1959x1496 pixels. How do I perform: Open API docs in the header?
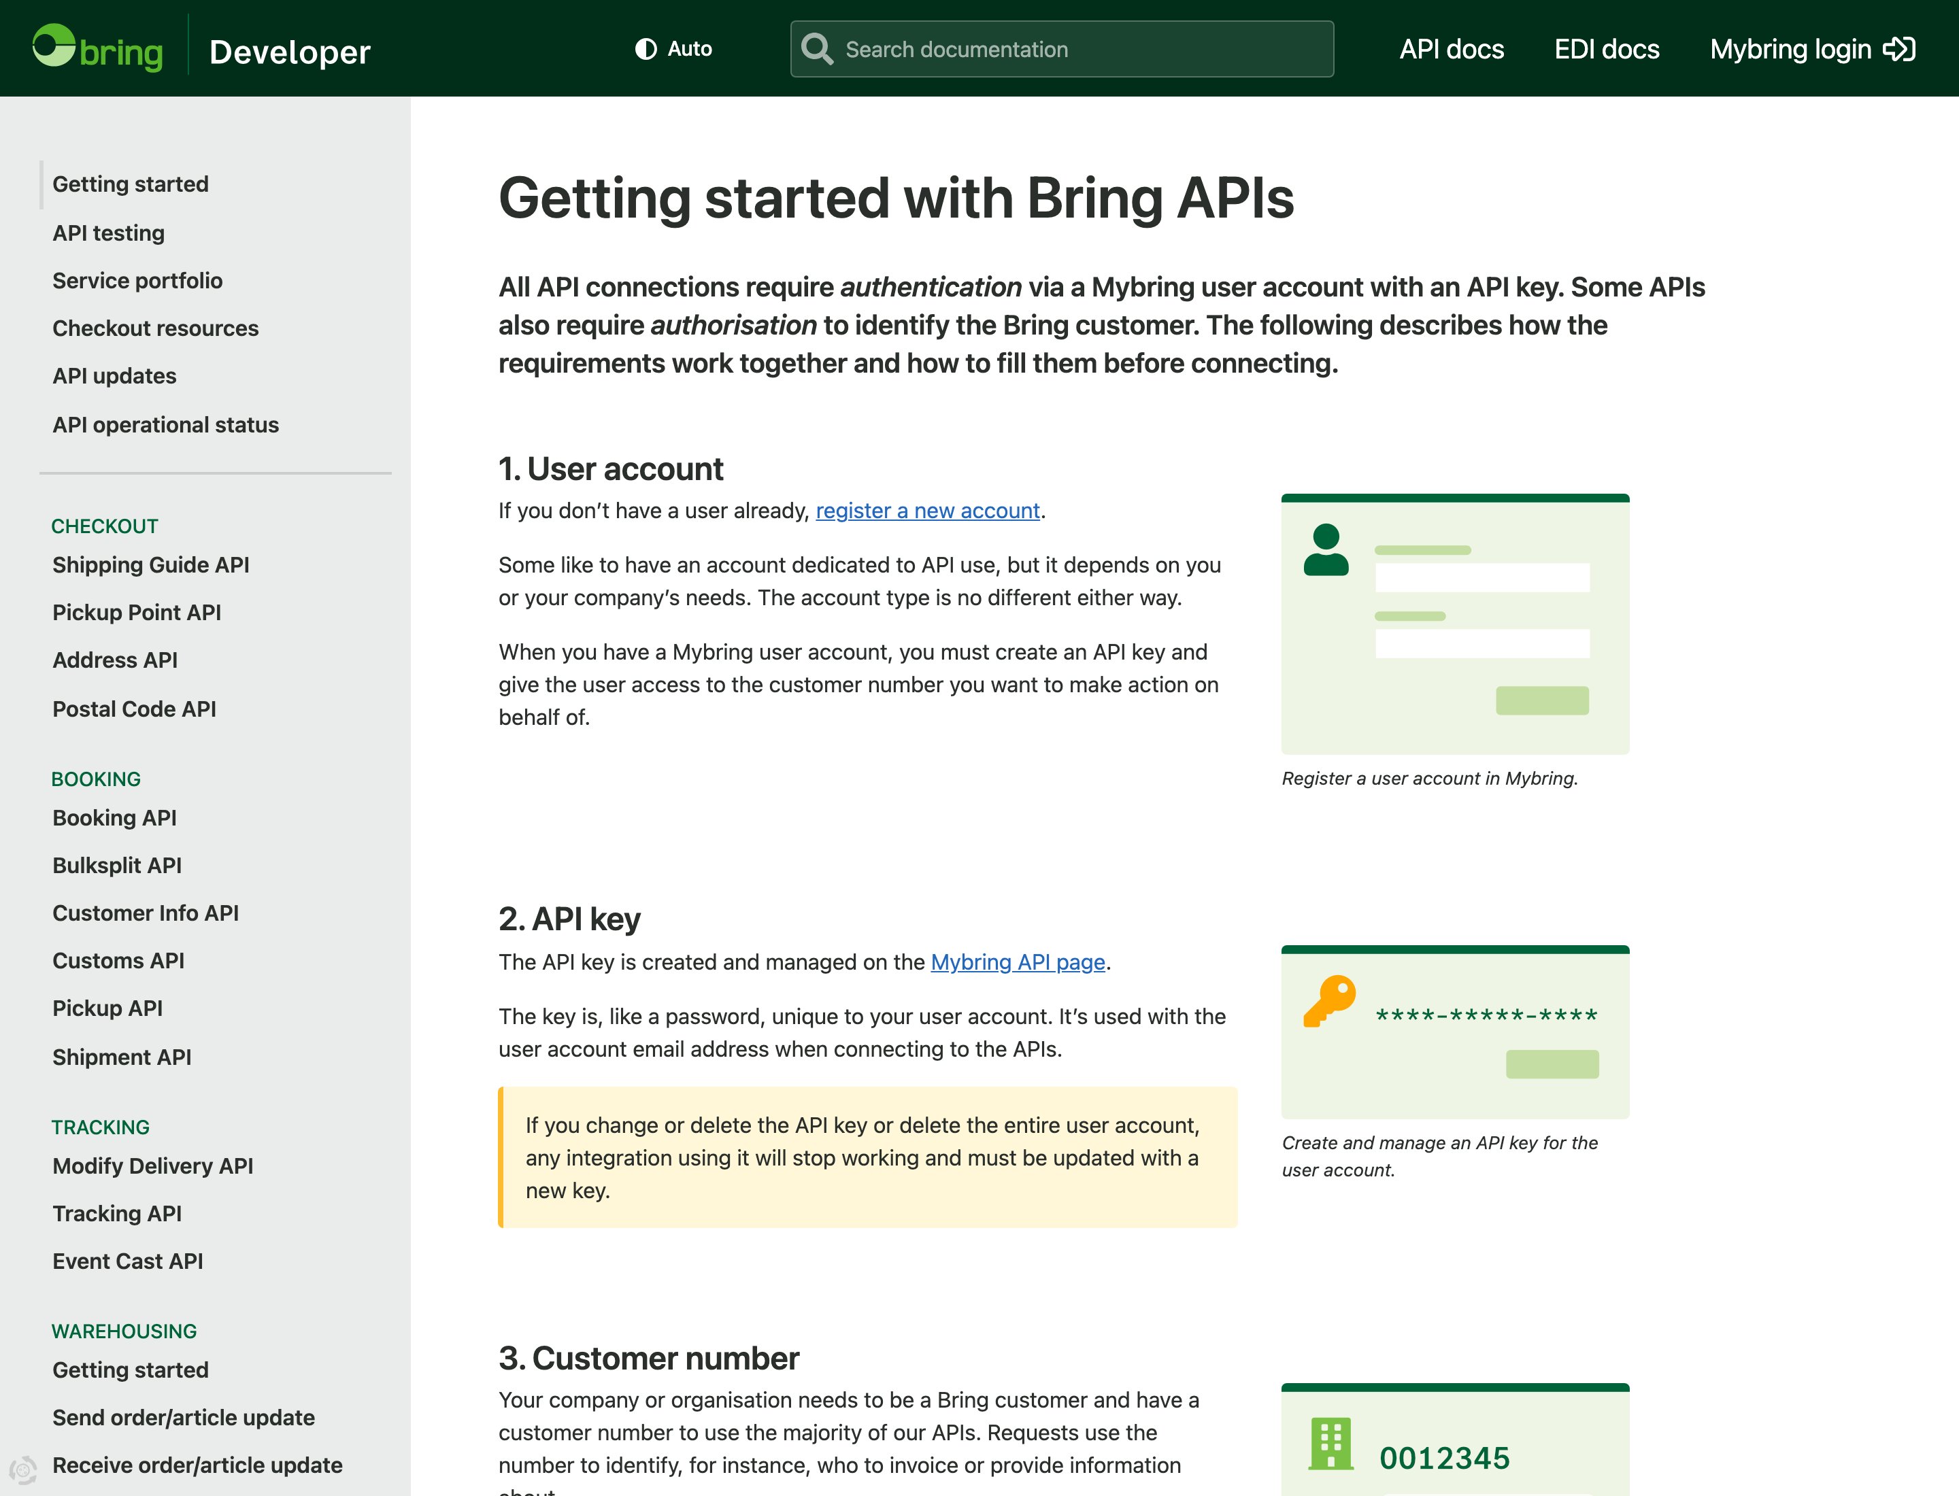1451,49
